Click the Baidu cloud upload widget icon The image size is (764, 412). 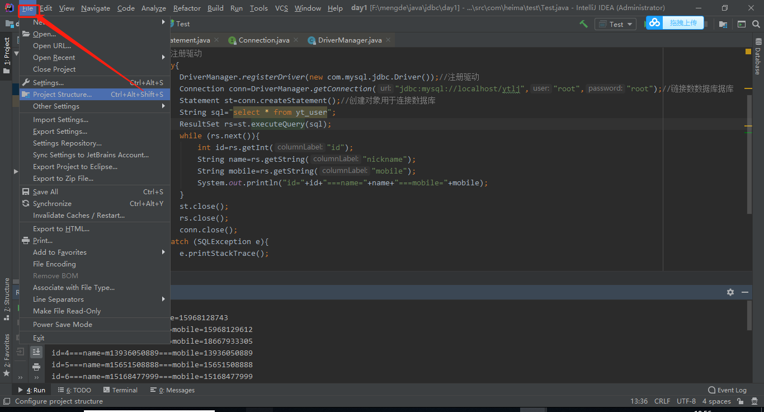click(x=654, y=22)
